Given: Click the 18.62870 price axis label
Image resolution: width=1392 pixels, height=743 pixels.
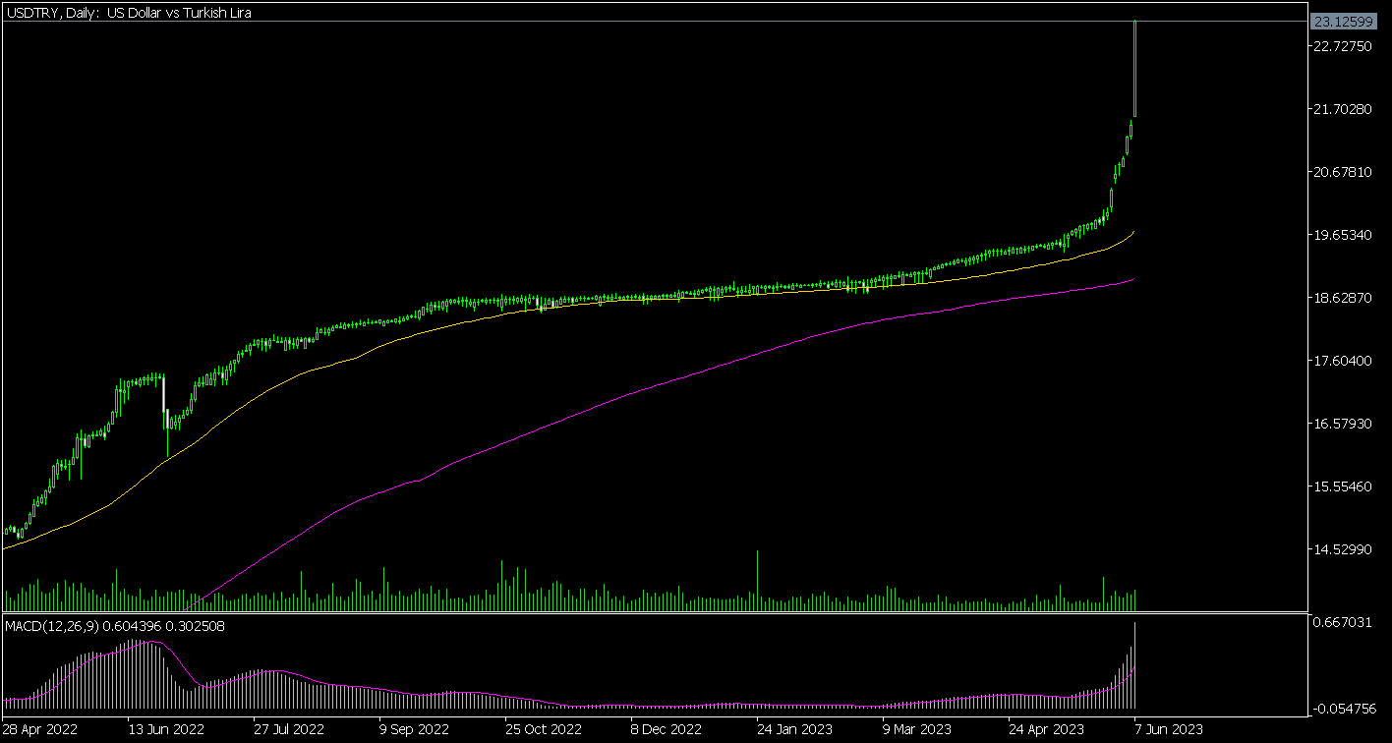Looking at the screenshot, I should click(x=1341, y=298).
